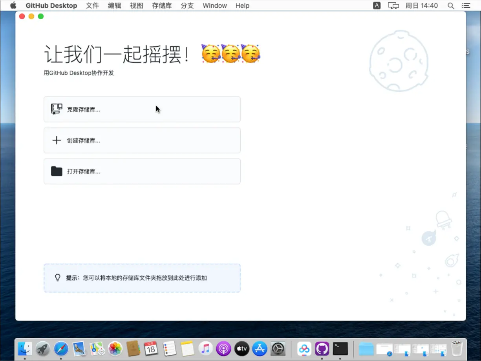Click the 提示 drop zone box
The height and width of the screenshot is (361, 481).
tap(142, 278)
